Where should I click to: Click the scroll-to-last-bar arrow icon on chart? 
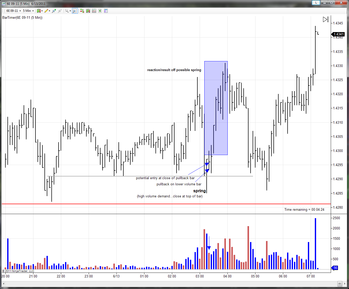326,20
